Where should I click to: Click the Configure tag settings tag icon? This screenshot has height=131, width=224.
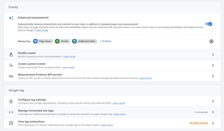tap(11, 101)
